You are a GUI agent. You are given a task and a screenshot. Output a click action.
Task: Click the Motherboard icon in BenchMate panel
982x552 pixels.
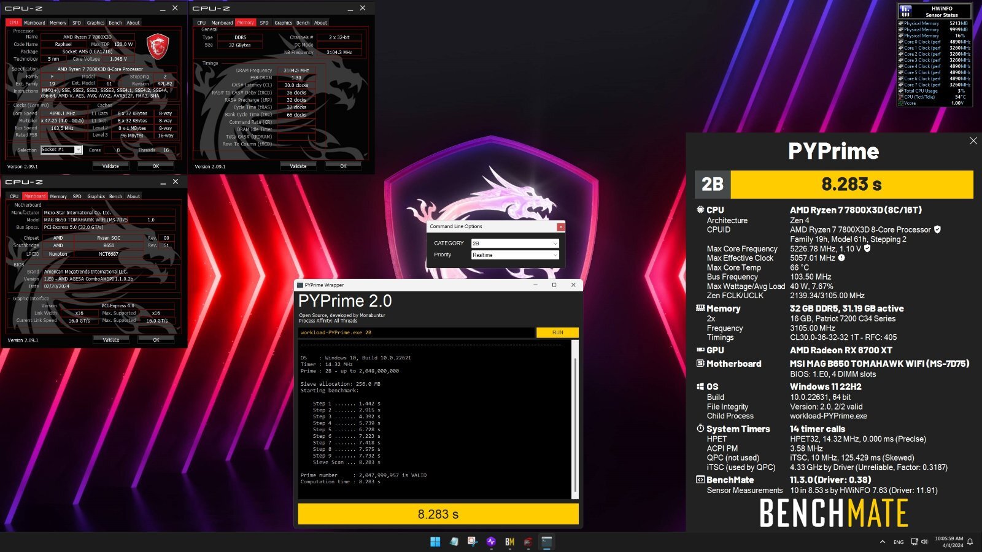tap(700, 364)
